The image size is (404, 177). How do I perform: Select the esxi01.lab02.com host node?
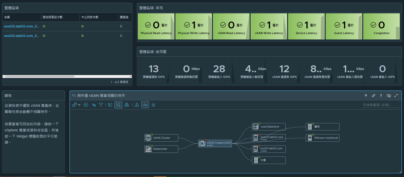tap(269, 149)
